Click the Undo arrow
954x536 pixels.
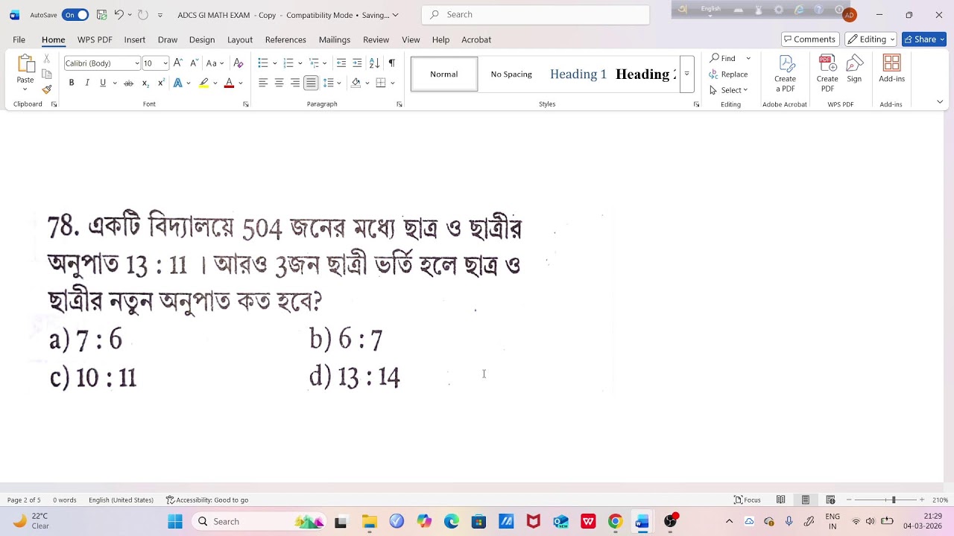pos(119,15)
